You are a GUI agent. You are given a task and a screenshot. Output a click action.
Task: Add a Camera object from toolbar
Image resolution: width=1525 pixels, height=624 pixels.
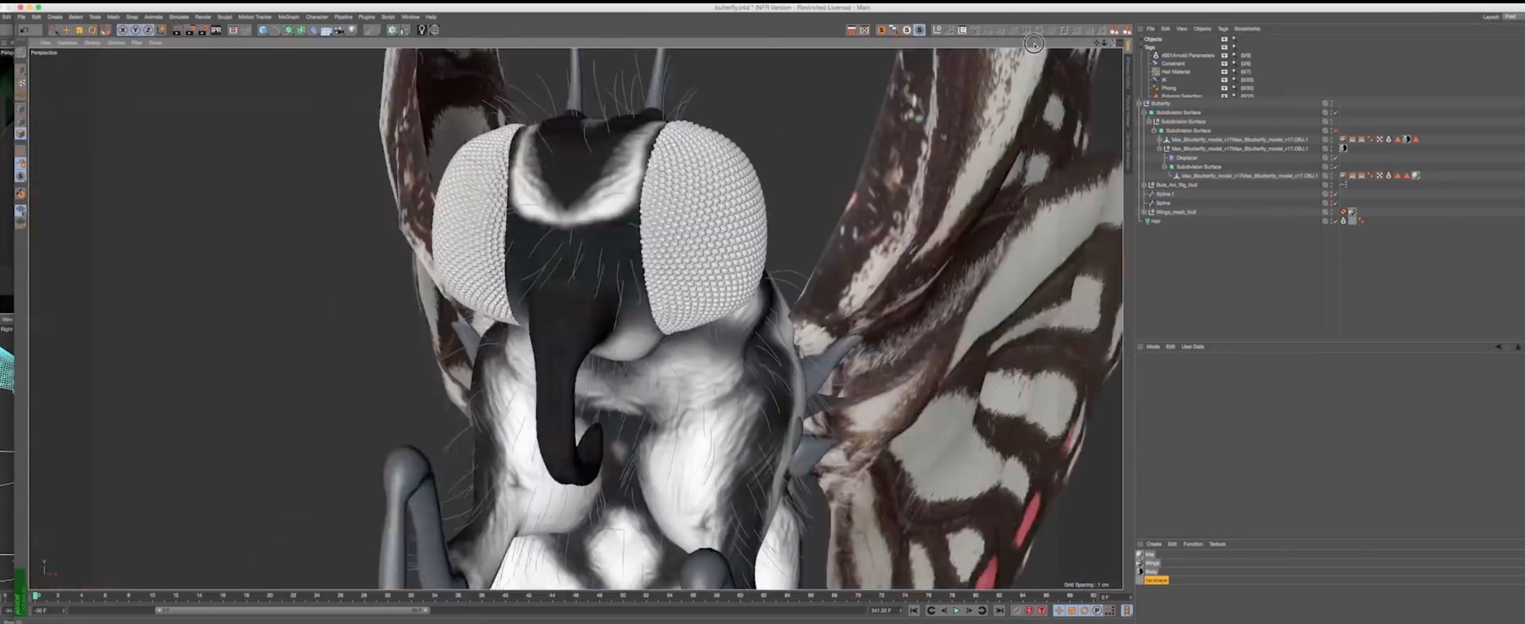pyautogui.click(x=339, y=30)
